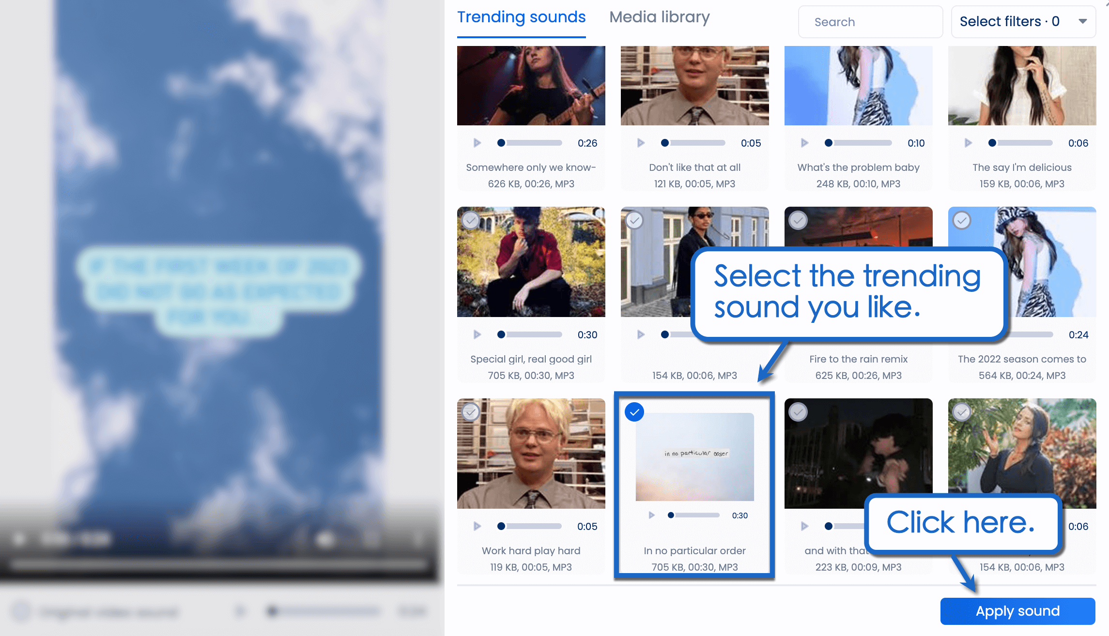Play the "Work hard play hard" sound

(477, 526)
